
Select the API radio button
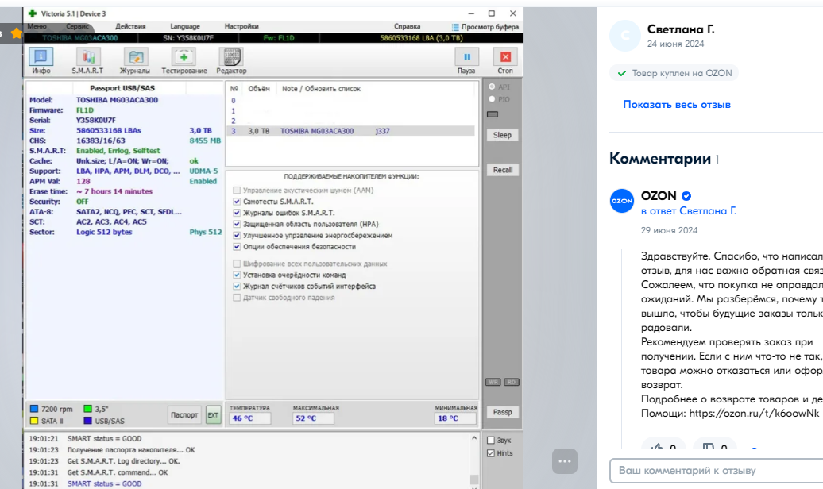pos(493,87)
